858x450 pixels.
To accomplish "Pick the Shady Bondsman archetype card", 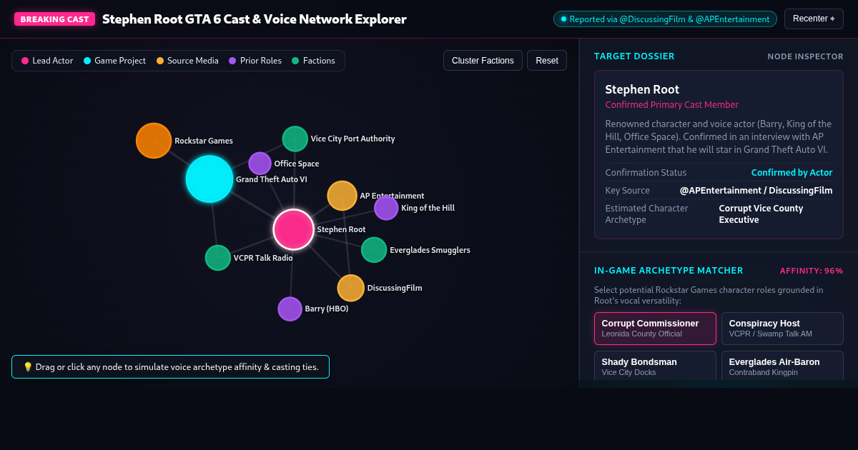I will point(655,365).
